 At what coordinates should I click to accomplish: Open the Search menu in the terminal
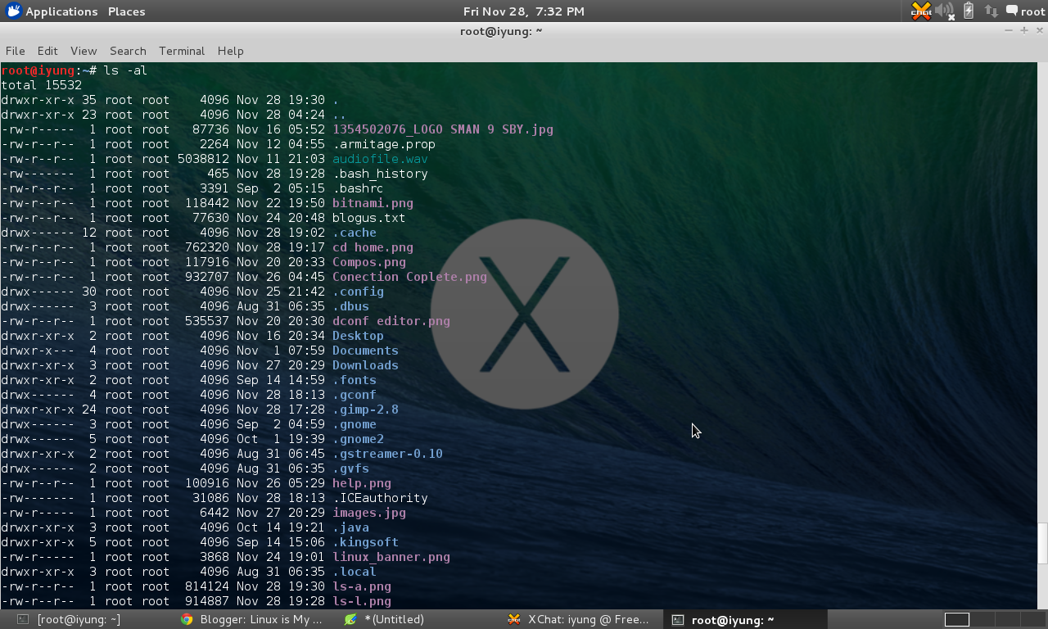pyautogui.click(x=128, y=51)
